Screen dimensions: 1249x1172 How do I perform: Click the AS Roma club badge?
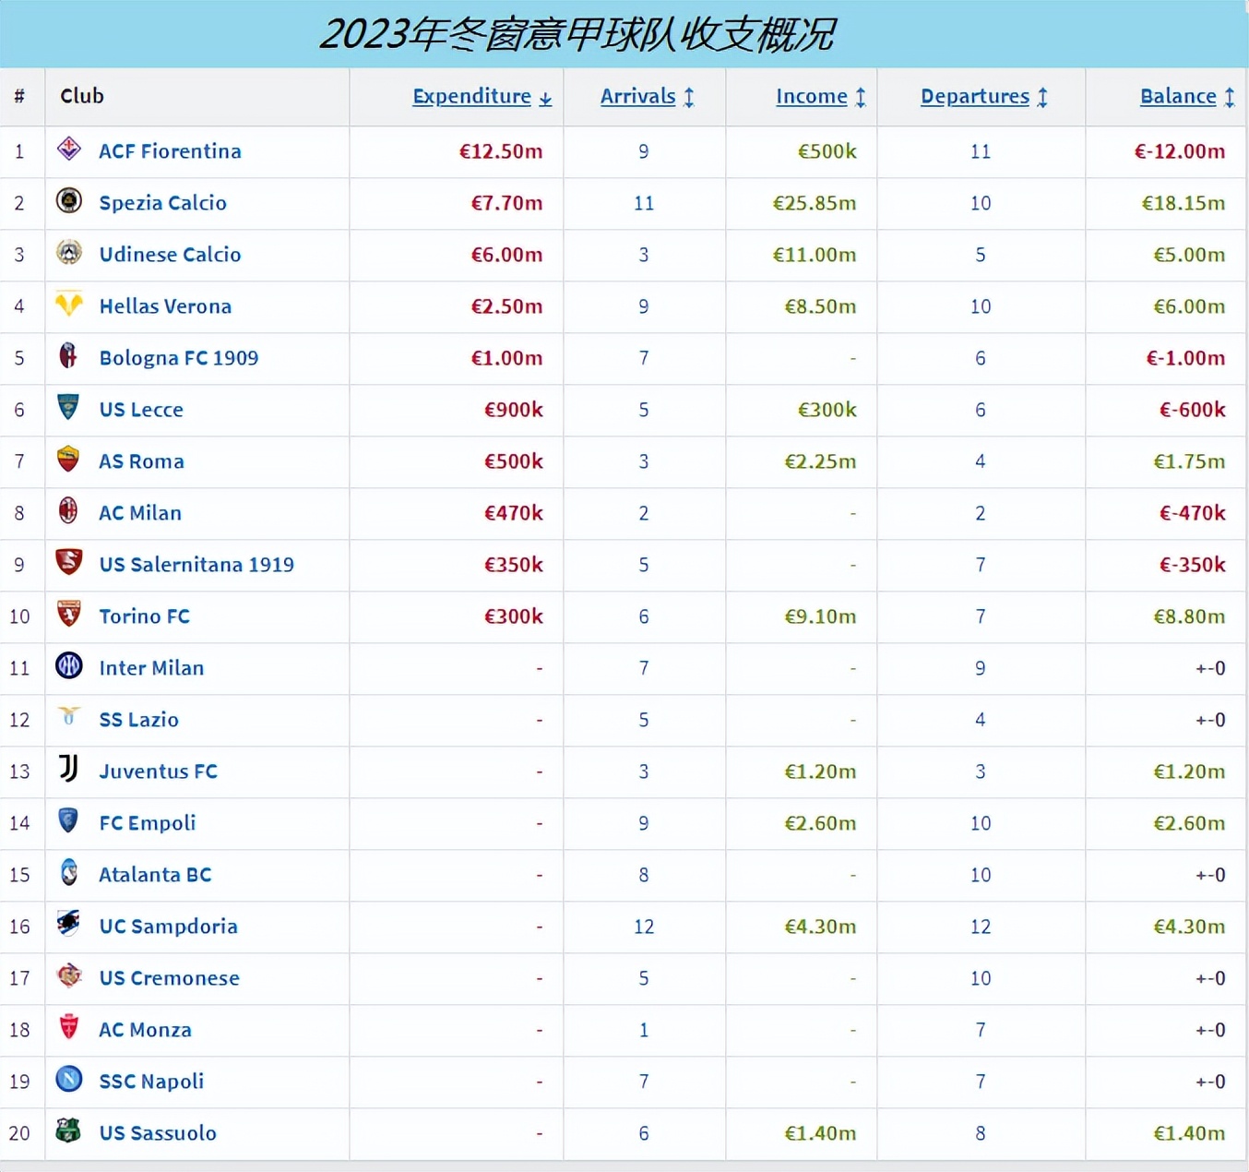68,461
